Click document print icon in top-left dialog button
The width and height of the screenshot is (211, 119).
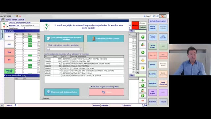tap(48, 39)
